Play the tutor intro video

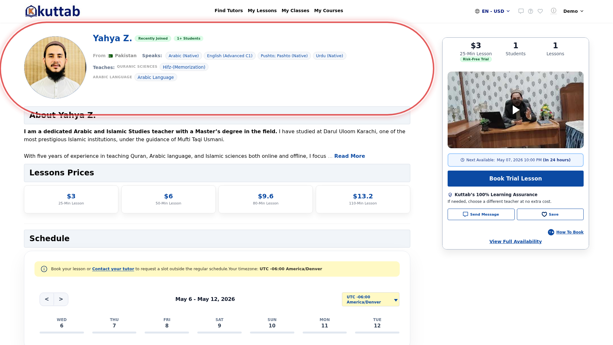516,110
